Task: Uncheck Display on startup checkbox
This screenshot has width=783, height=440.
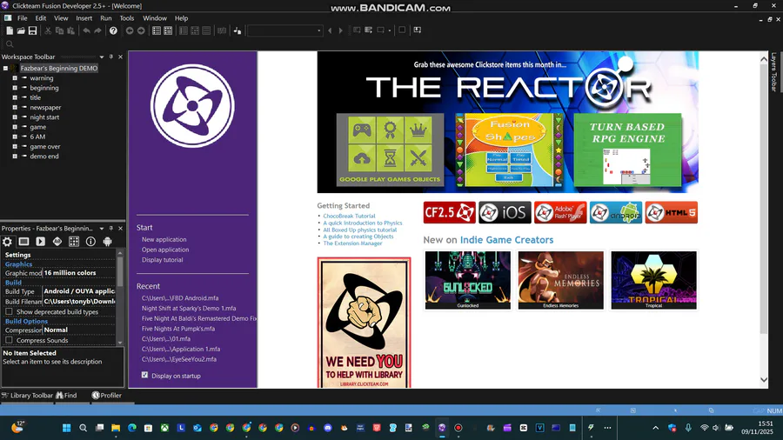Action: (x=144, y=375)
